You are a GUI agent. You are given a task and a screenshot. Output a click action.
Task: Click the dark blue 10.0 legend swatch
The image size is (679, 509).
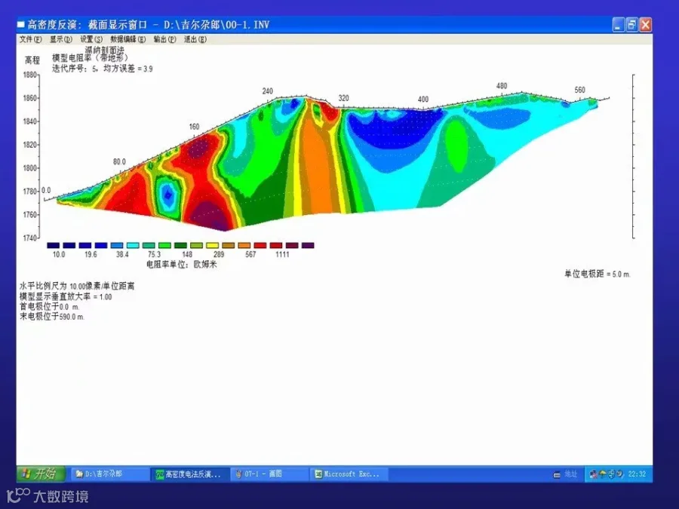54,245
